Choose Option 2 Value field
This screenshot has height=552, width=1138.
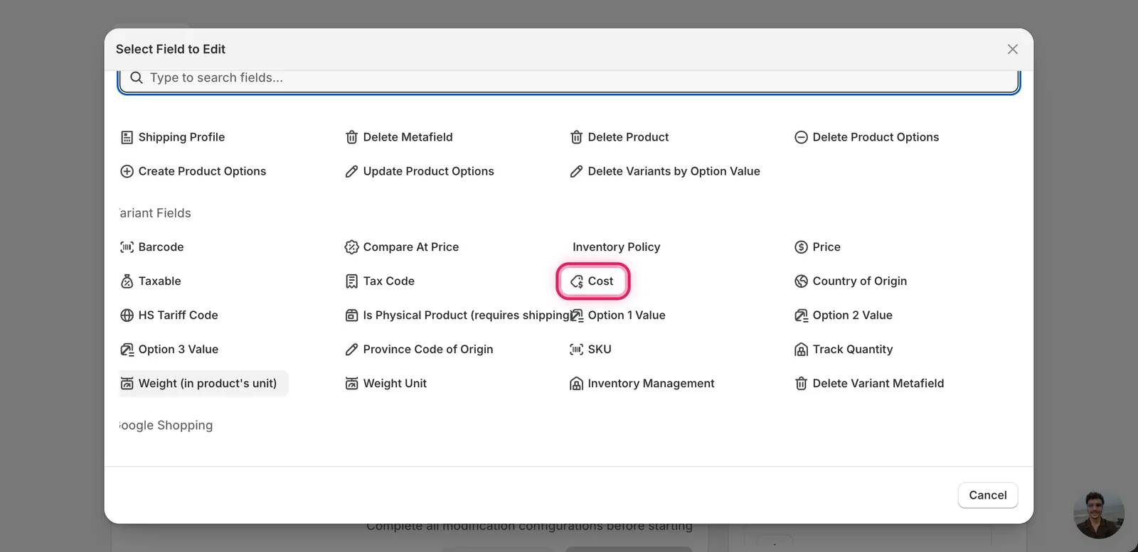[x=844, y=315]
